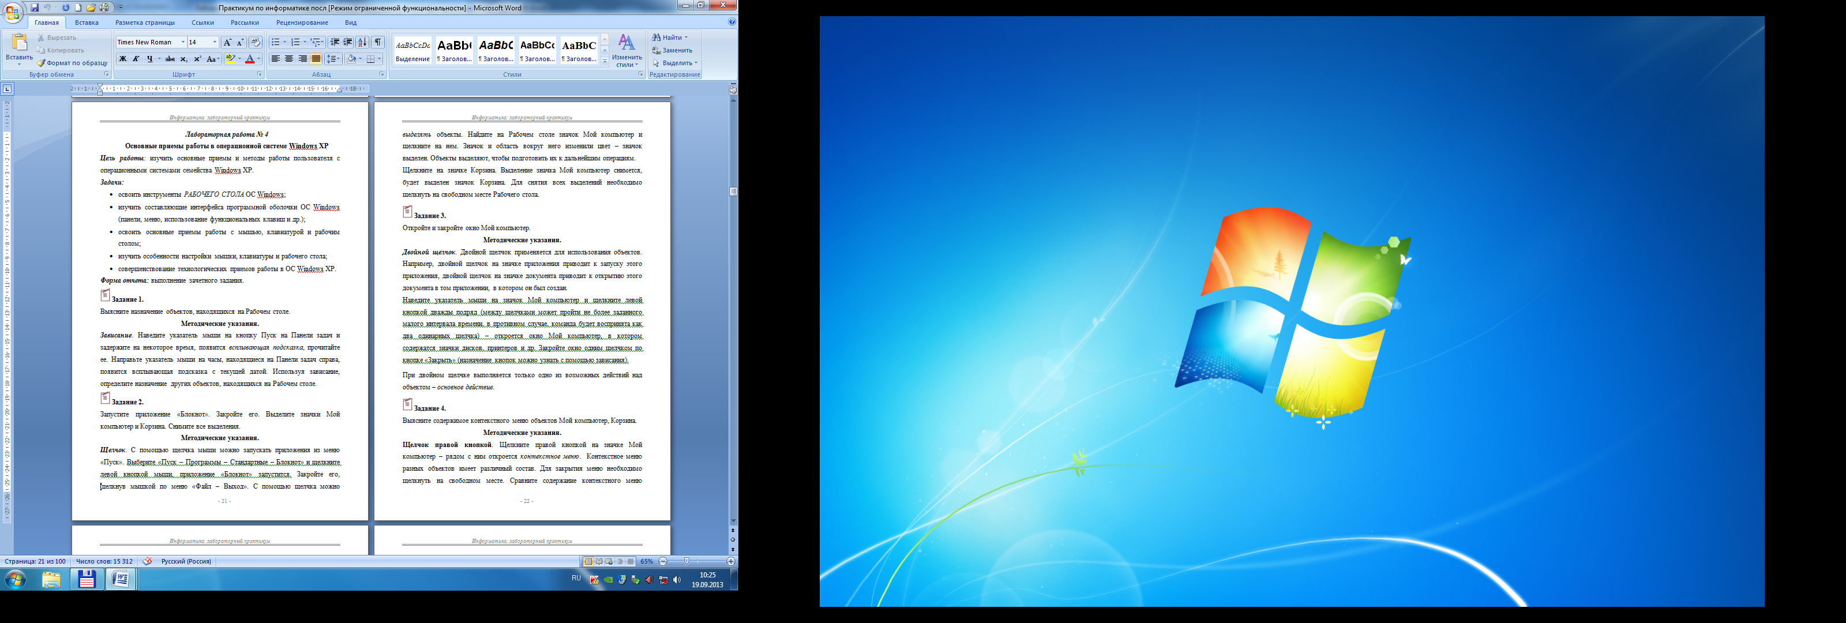Screen dimensions: 1846x623
Task: Zoom in with the plus button
Action: tap(730, 561)
